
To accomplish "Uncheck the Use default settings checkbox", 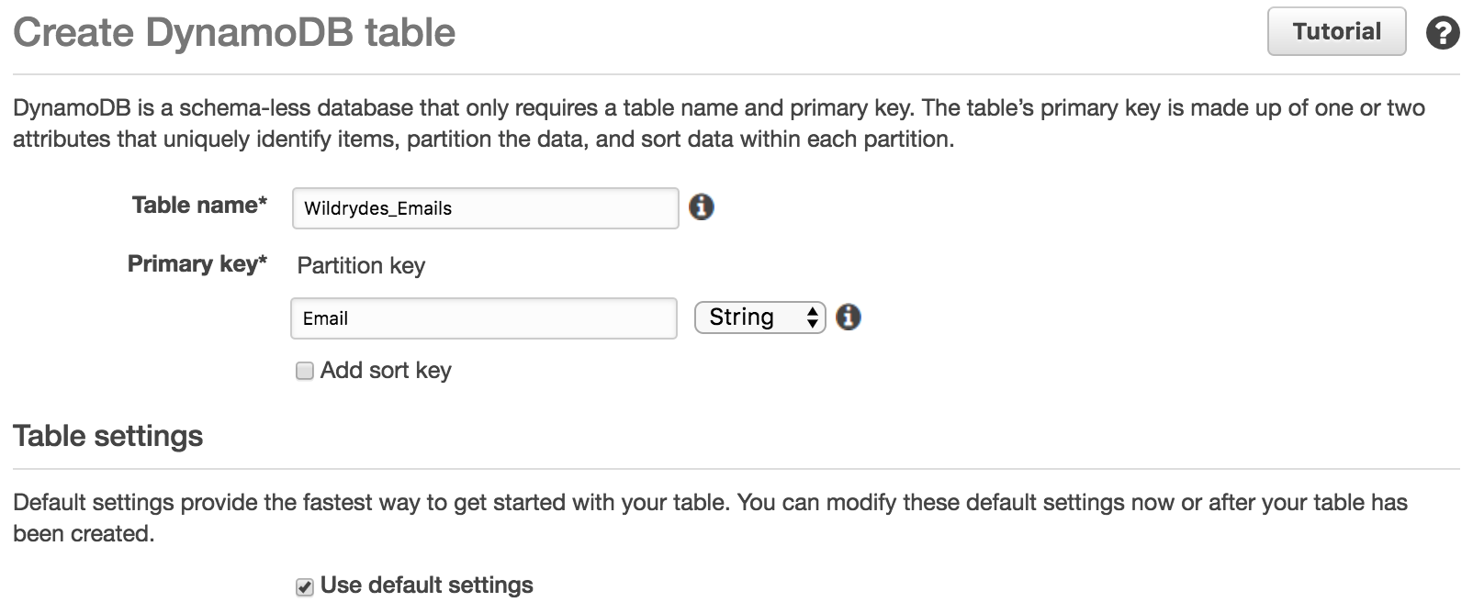I will click(x=304, y=586).
